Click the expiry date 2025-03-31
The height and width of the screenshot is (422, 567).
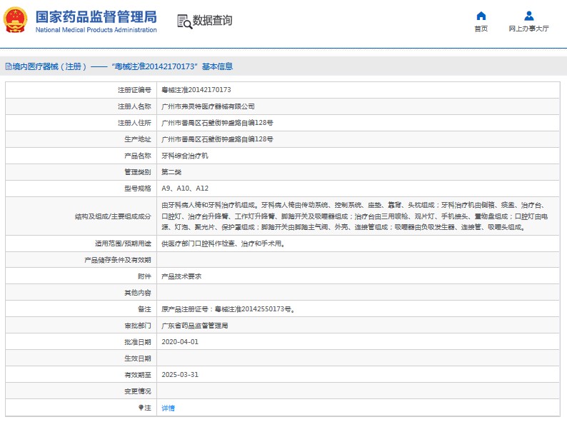coord(179,375)
